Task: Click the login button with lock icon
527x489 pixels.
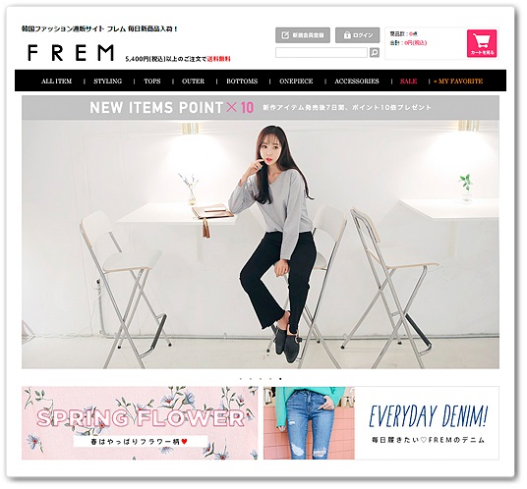Action: click(357, 35)
